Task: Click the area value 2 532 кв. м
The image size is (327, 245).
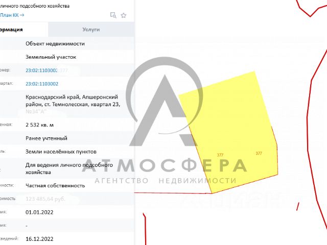Action: [x=40, y=125]
